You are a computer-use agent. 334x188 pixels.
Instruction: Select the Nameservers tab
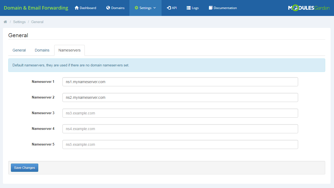(x=69, y=50)
